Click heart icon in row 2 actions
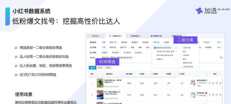 217,95
